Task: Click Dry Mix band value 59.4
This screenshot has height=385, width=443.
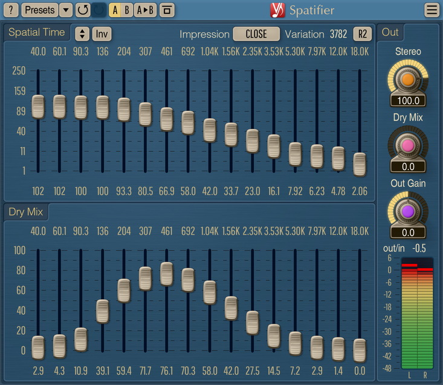Action: pos(124,371)
